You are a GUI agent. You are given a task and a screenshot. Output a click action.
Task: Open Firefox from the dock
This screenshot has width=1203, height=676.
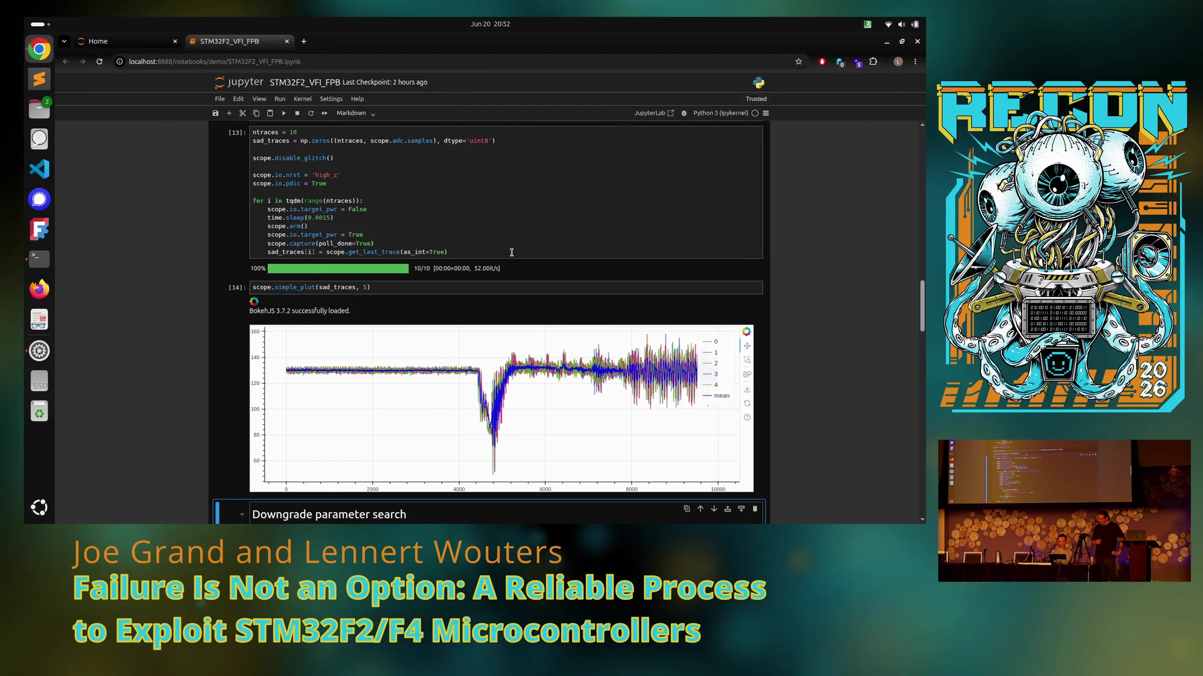tap(39, 289)
